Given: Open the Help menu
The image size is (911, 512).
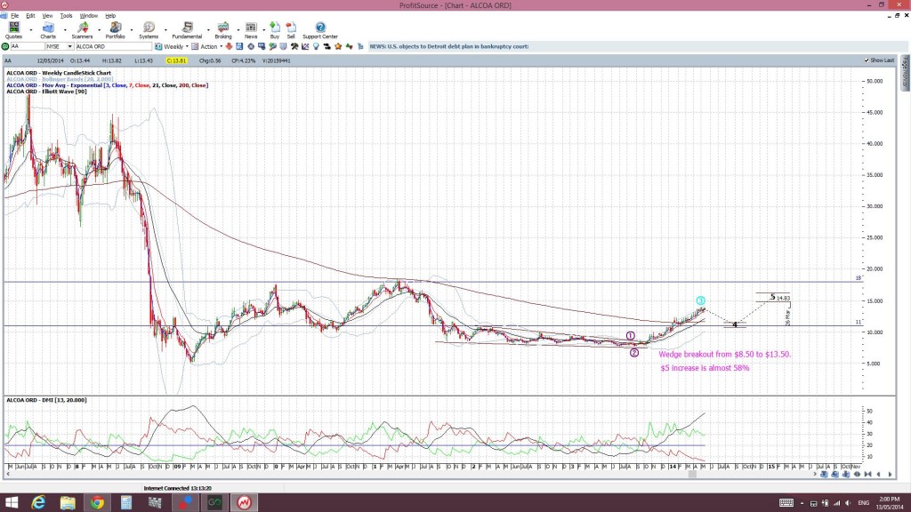Looking at the screenshot, I should (x=110, y=16).
